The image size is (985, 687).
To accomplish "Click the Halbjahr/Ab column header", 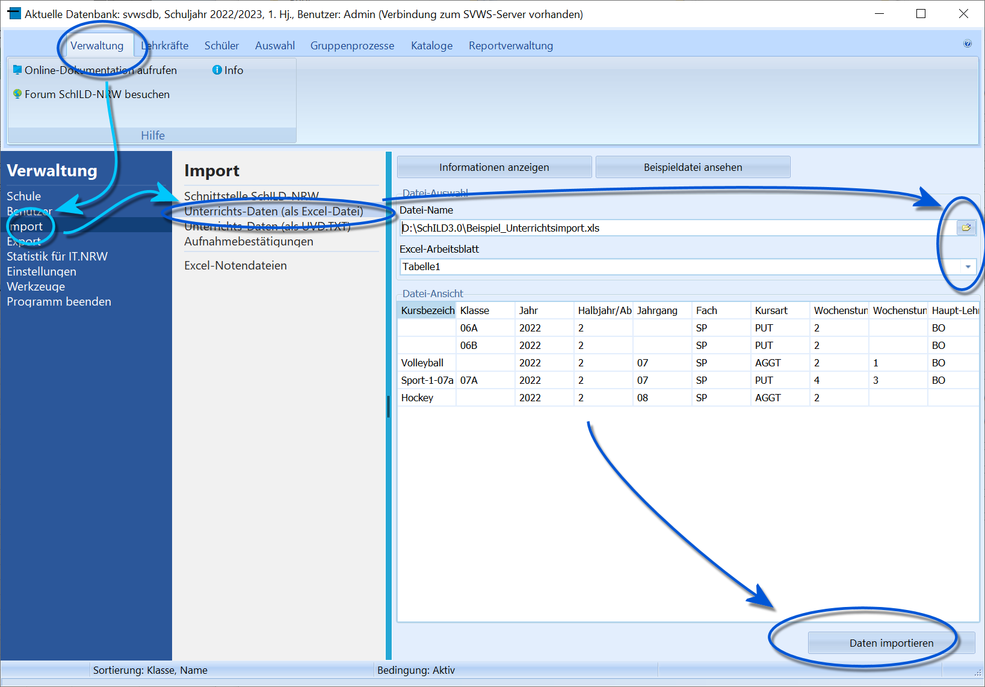I will [604, 310].
